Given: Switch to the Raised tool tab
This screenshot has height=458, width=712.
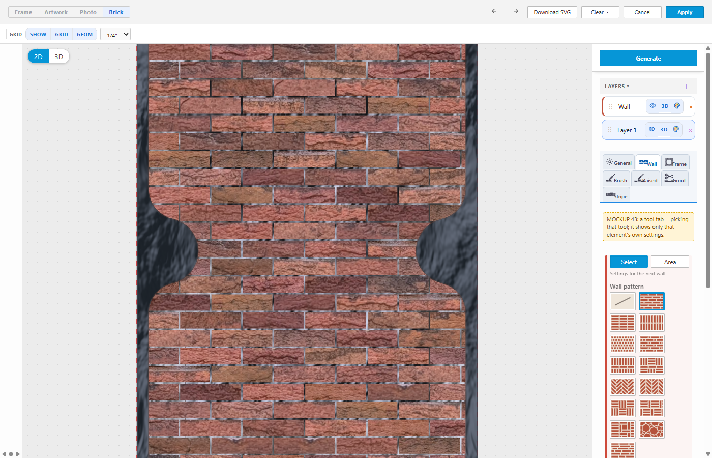Looking at the screenshot, I should click(x=646, y=179).
